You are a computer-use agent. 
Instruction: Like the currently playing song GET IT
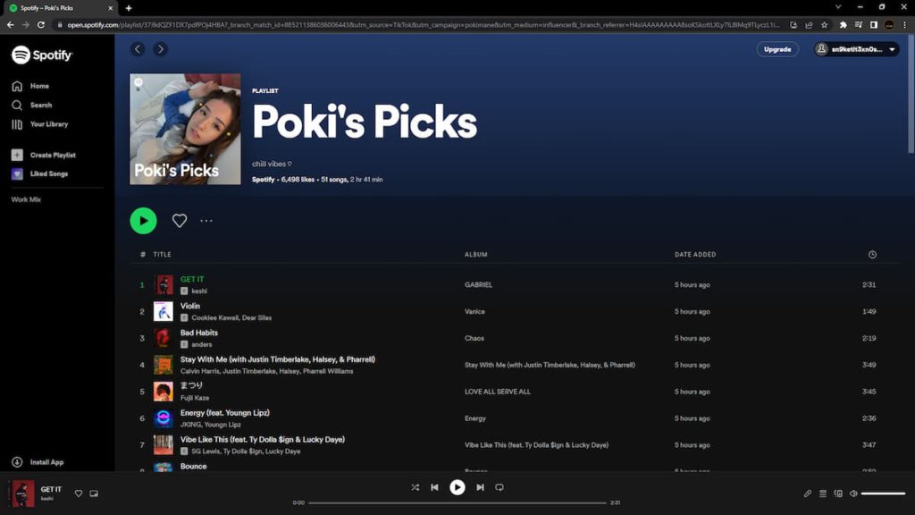78,493
